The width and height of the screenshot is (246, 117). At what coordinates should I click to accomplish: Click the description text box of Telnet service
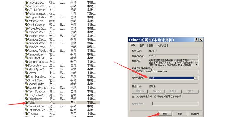pyautogui.click(x=171, y=63)
